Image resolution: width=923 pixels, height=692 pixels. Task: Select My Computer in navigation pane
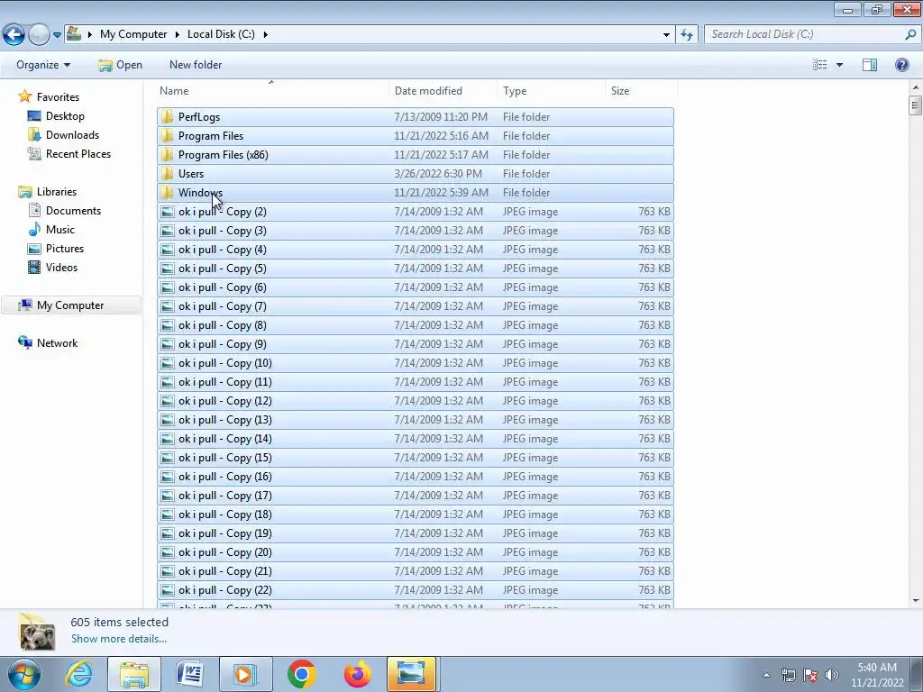(x=70, y=305)
